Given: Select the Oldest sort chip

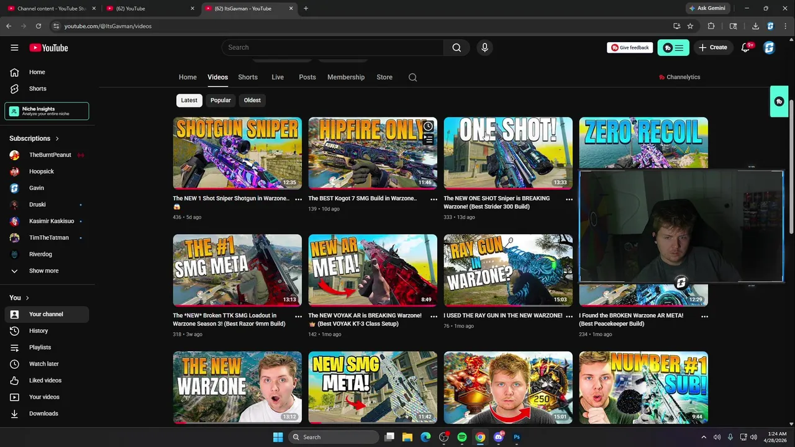Looking at the screenshot, I should coord(252,100).
